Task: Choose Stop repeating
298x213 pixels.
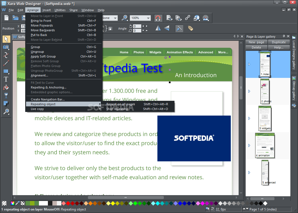Action: (x=138, y=109)
